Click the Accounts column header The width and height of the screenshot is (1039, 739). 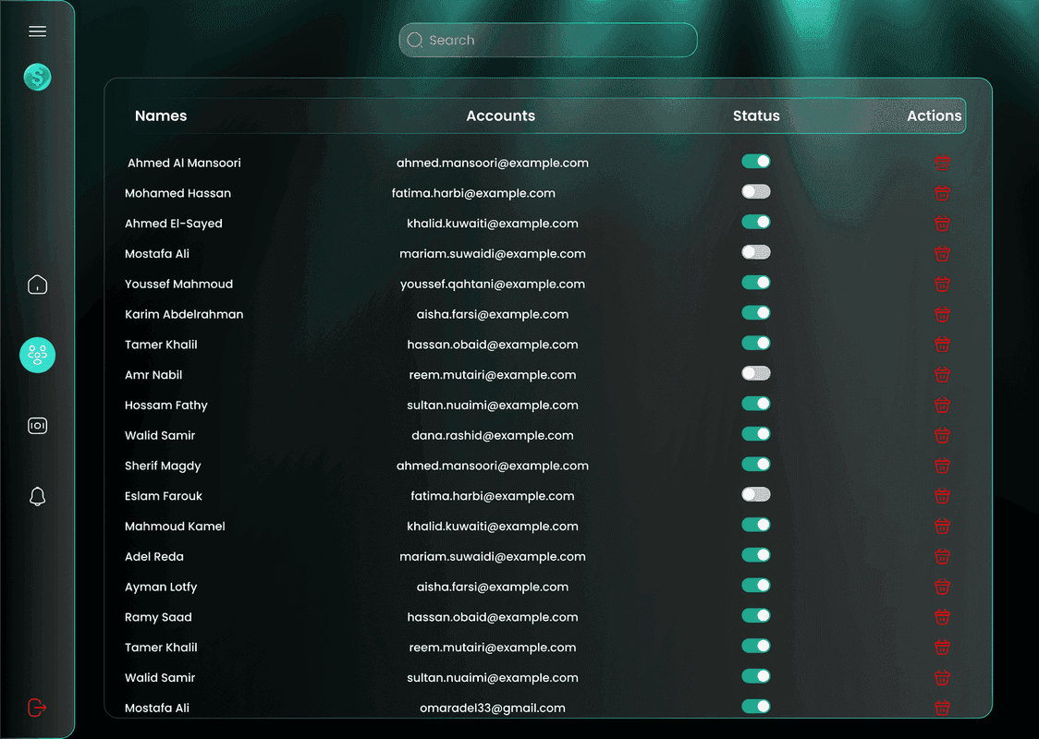[x=500, y=115]
